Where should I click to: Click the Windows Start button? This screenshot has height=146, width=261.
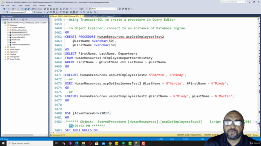3,143
